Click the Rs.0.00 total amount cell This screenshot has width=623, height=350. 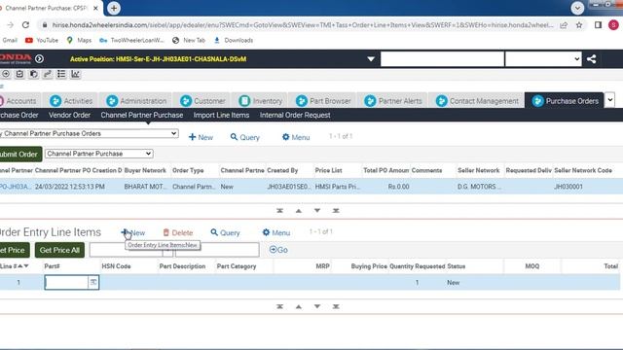(x=398, y=187)
